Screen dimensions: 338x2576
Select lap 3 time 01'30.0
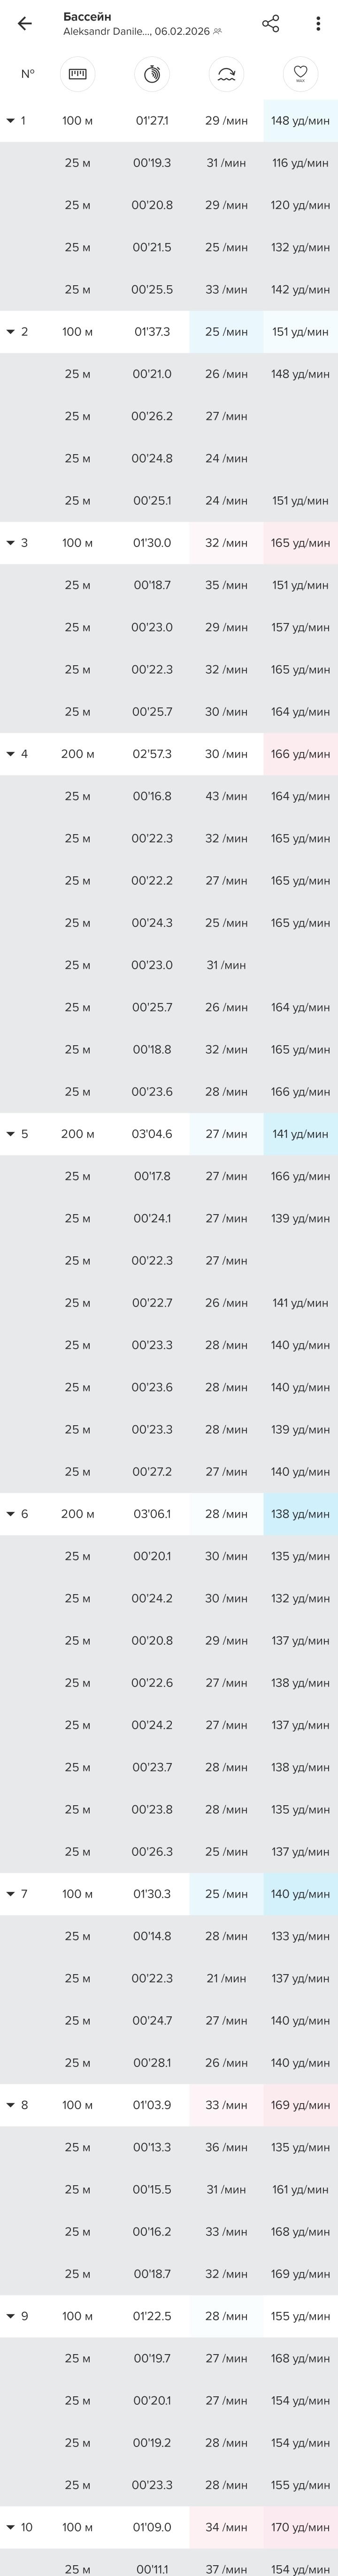coord(152,543)
